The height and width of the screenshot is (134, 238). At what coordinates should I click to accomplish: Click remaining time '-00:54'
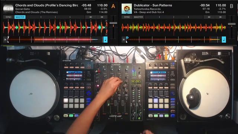205,5
